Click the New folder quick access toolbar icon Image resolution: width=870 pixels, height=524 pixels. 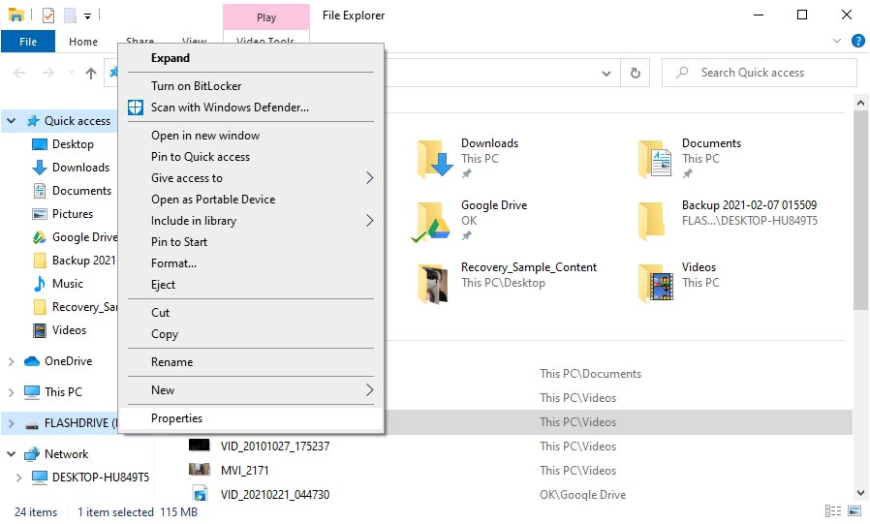click(70, 15)
